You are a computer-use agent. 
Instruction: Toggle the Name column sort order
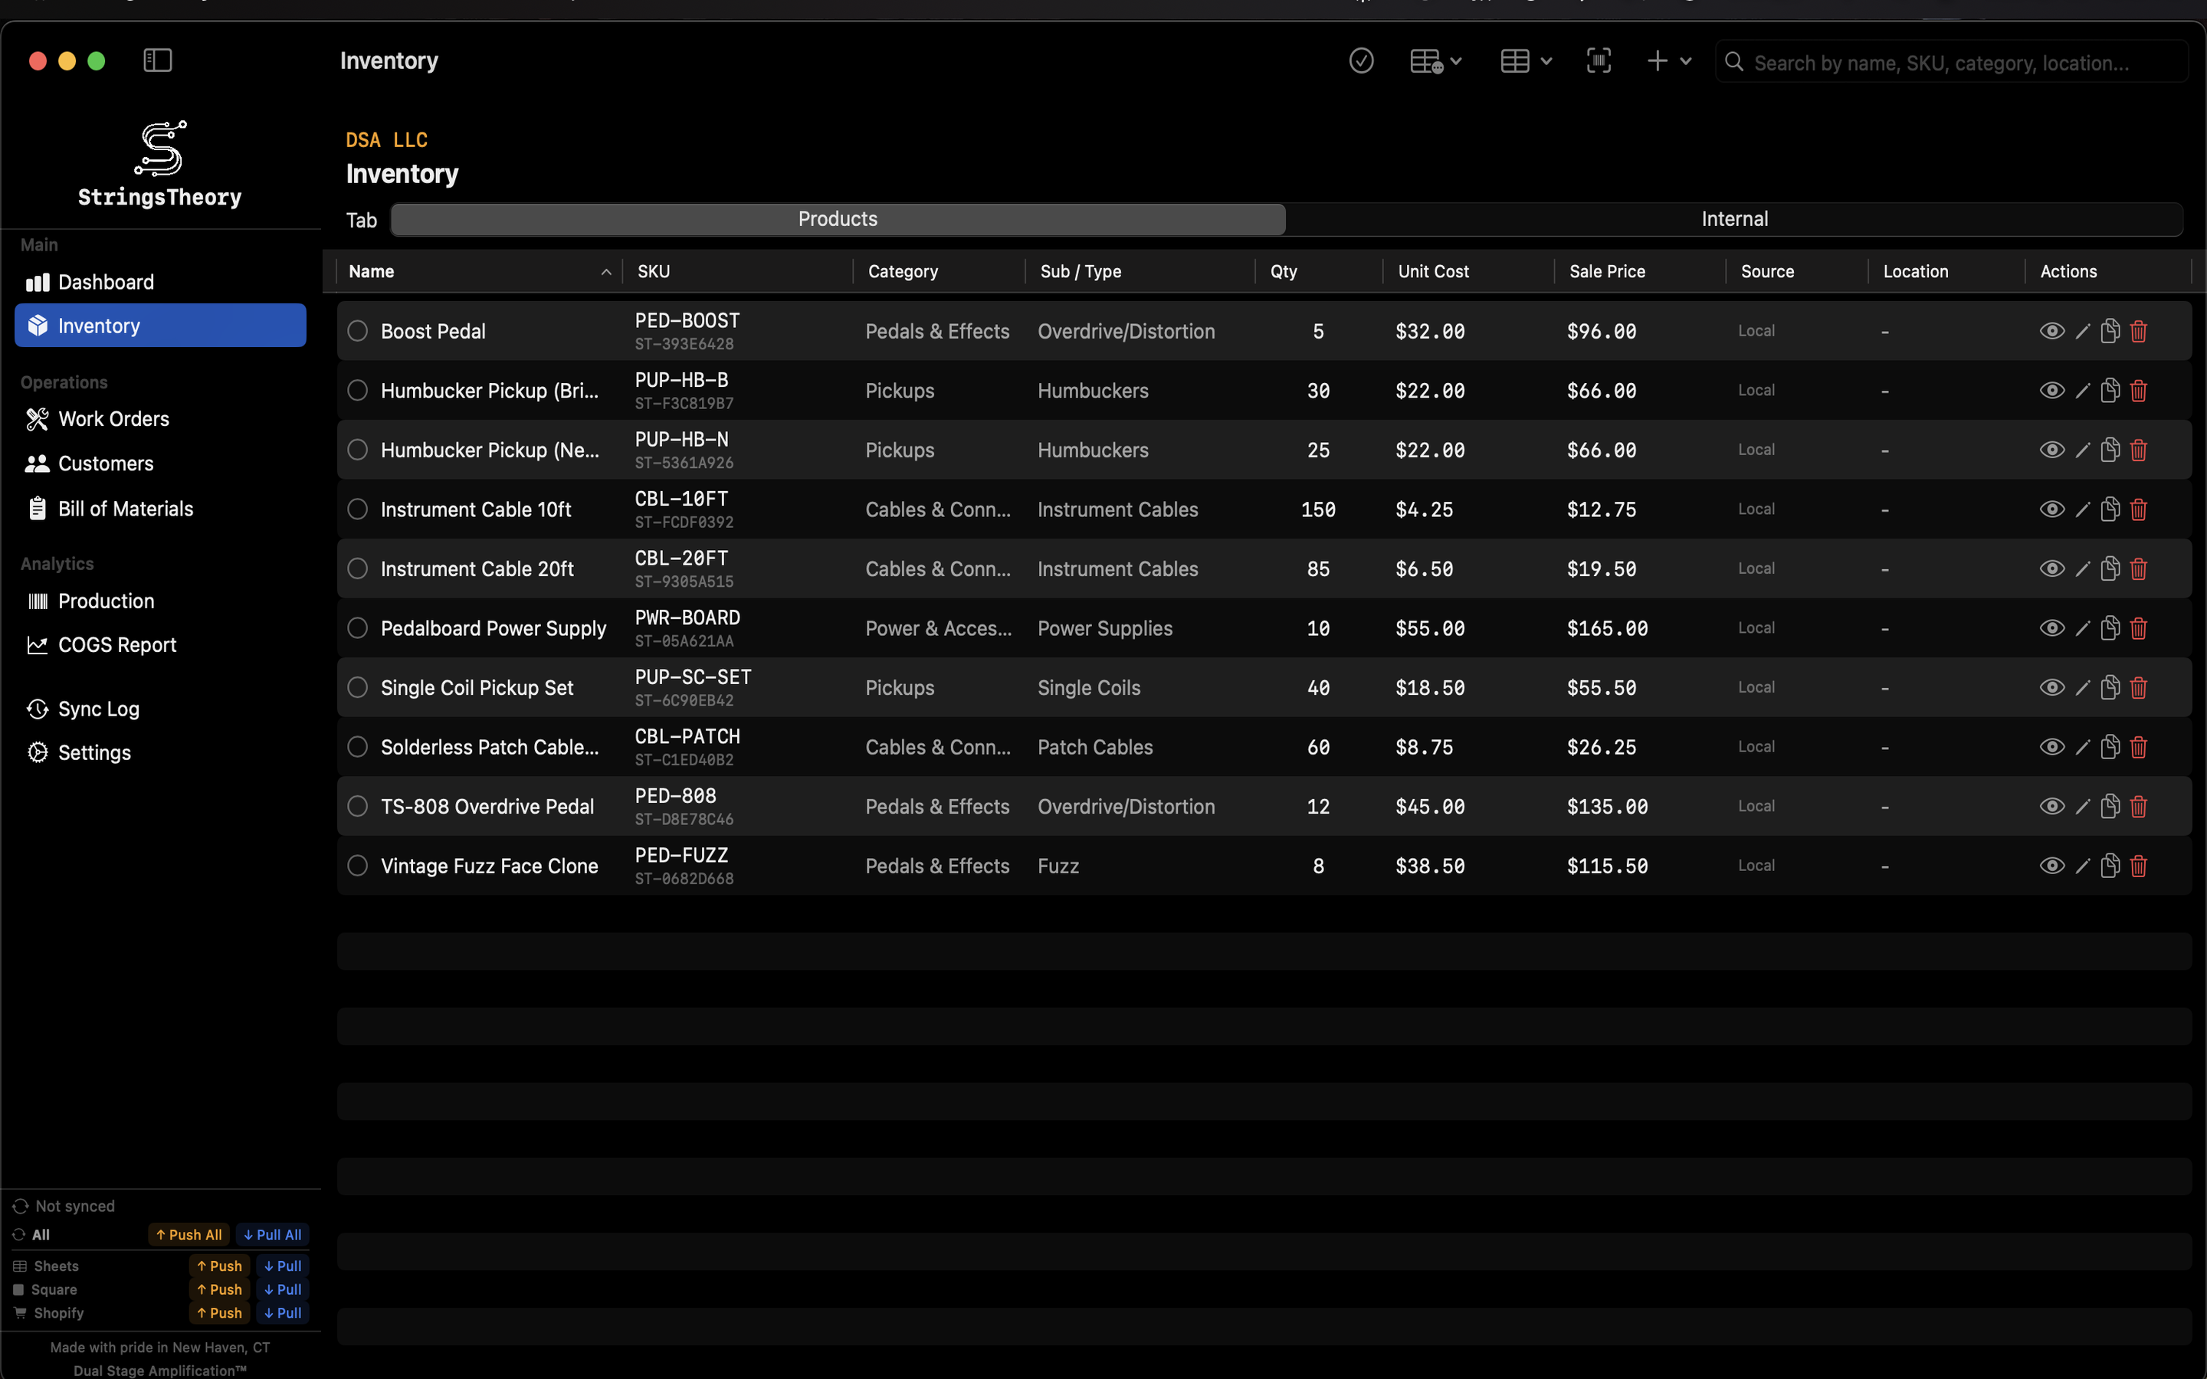tap(605, 271)
